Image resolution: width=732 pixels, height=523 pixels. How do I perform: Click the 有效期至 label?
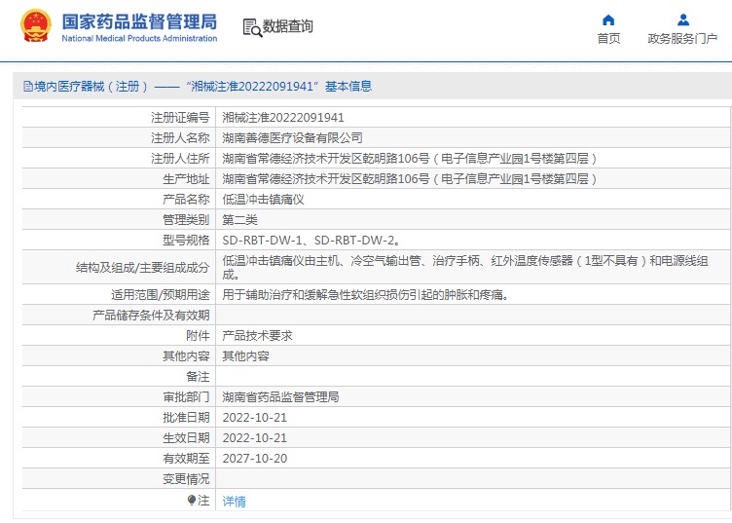186,459
